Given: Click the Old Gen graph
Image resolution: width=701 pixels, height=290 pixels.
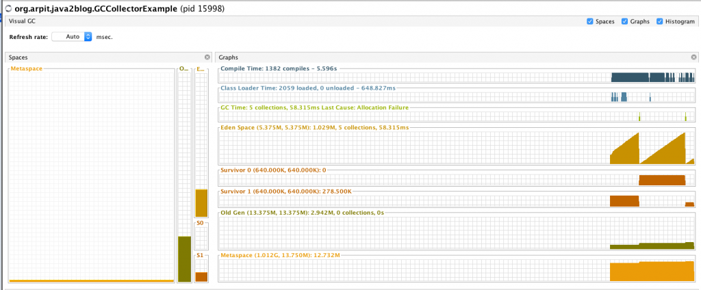Looking at the screenshot, I should coord(457,231).
